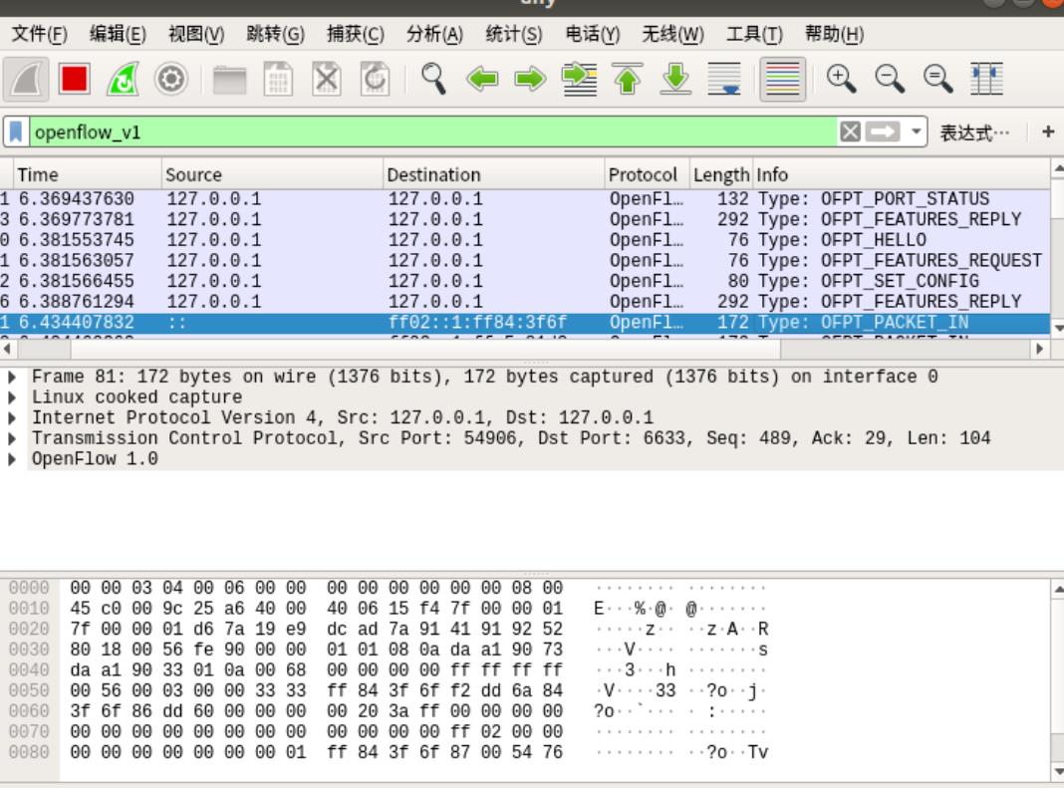Jump to first packet arrow icon
Viewport: 1064px width, 788px height.
tap(628, 80)
